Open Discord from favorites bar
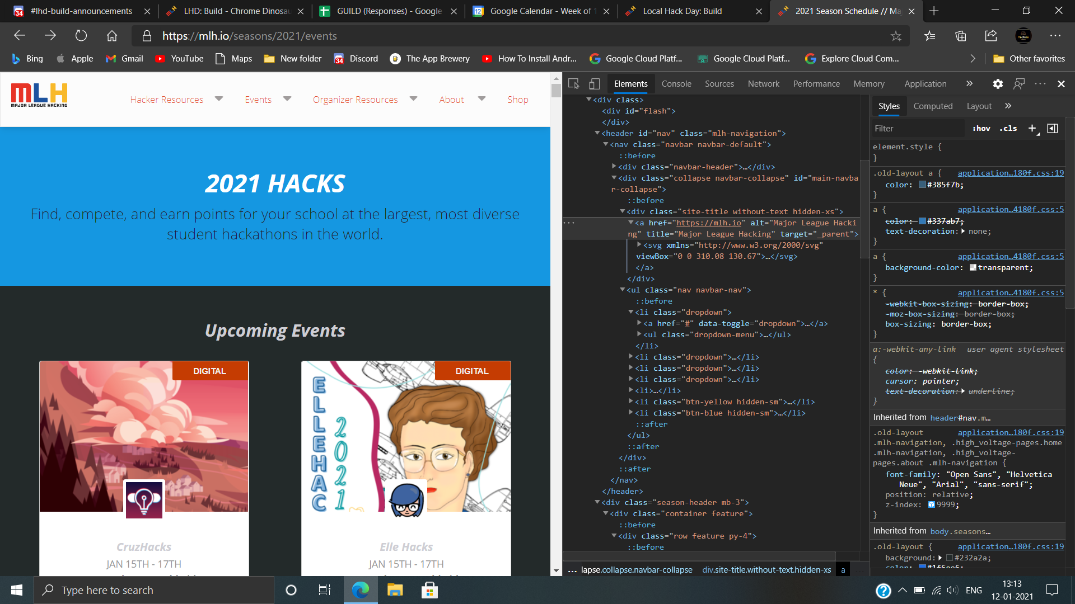The image size is (1075, 604). (x=356, y=58)
